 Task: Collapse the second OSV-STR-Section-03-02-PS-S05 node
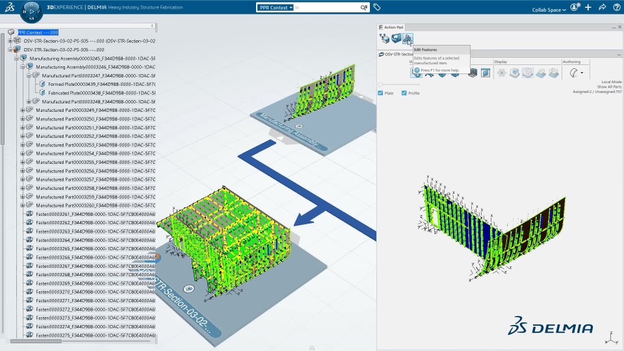10,50
